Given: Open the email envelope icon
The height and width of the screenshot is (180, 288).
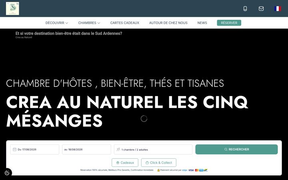Looking at the screenshot, I should pyautogui.click(x=261, y=9).
